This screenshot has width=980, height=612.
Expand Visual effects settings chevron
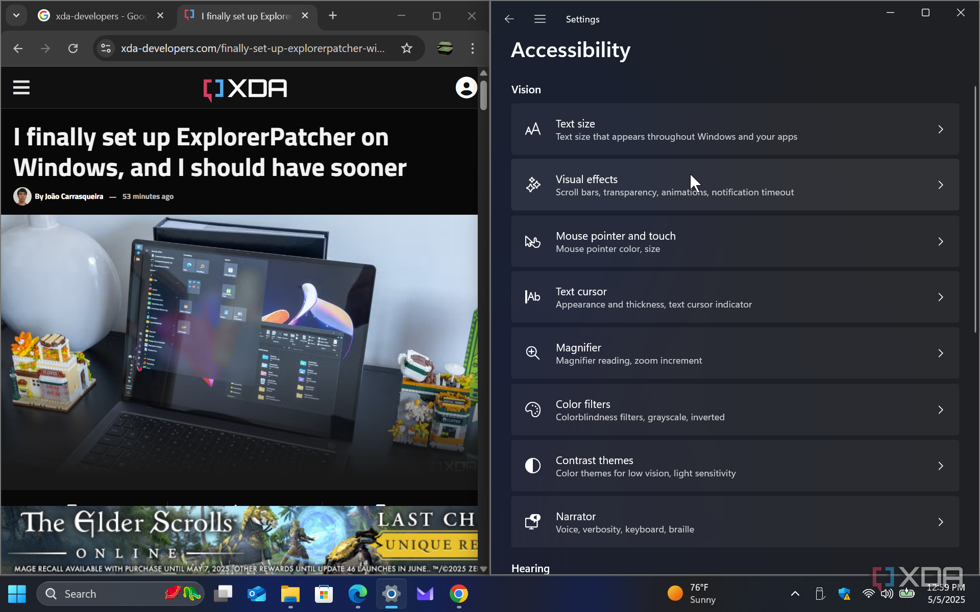(x=941, y=185)
